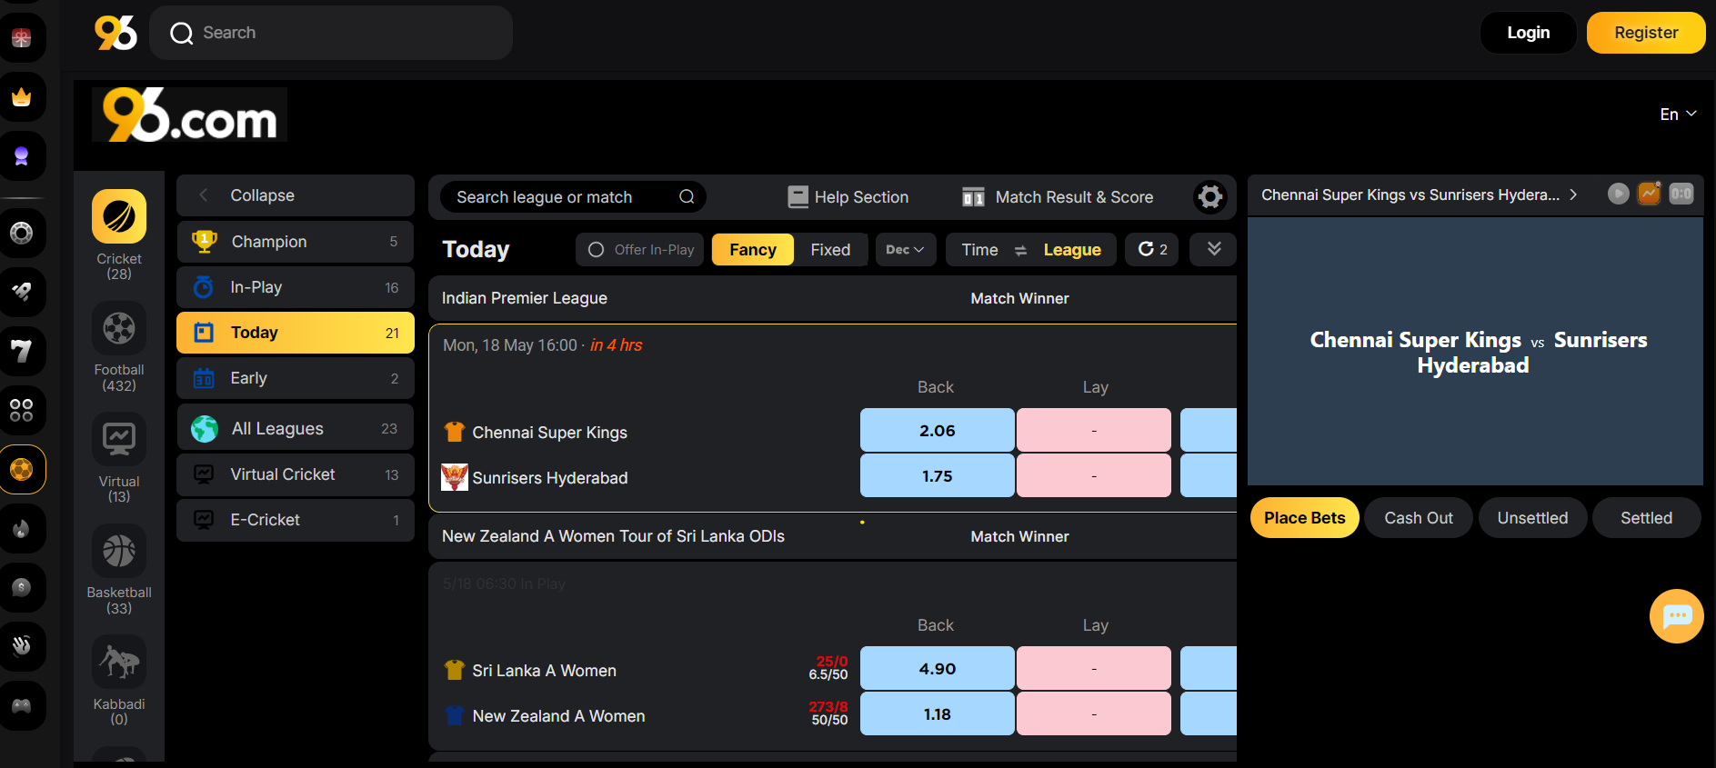Collapse New Zealand A Women Tour section
The image size is (1716, 768).
tap(832, 536)
